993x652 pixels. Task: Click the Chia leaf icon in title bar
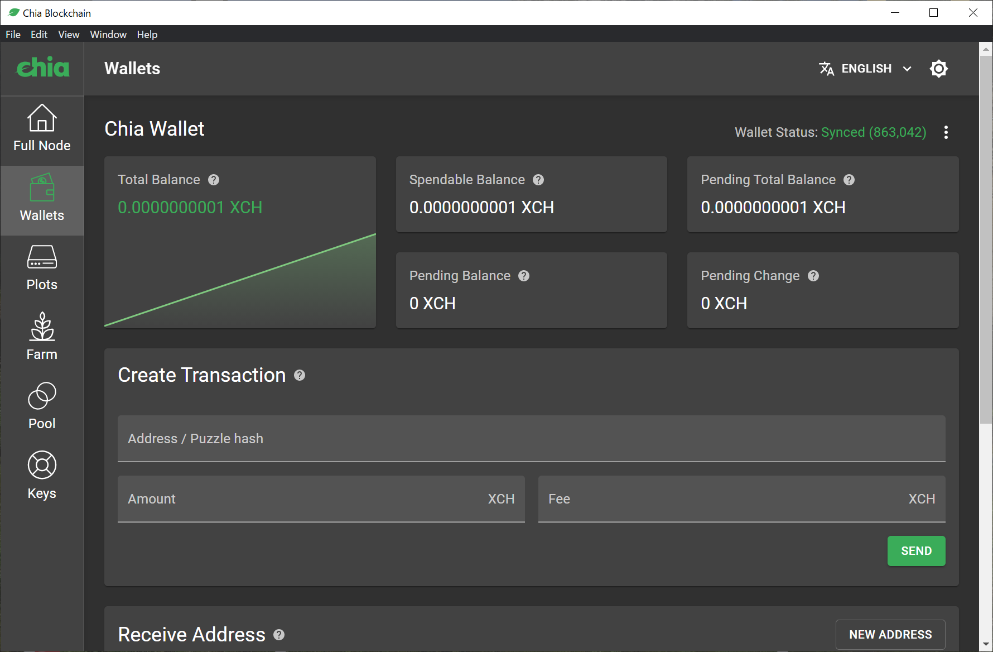coord(14,12)
